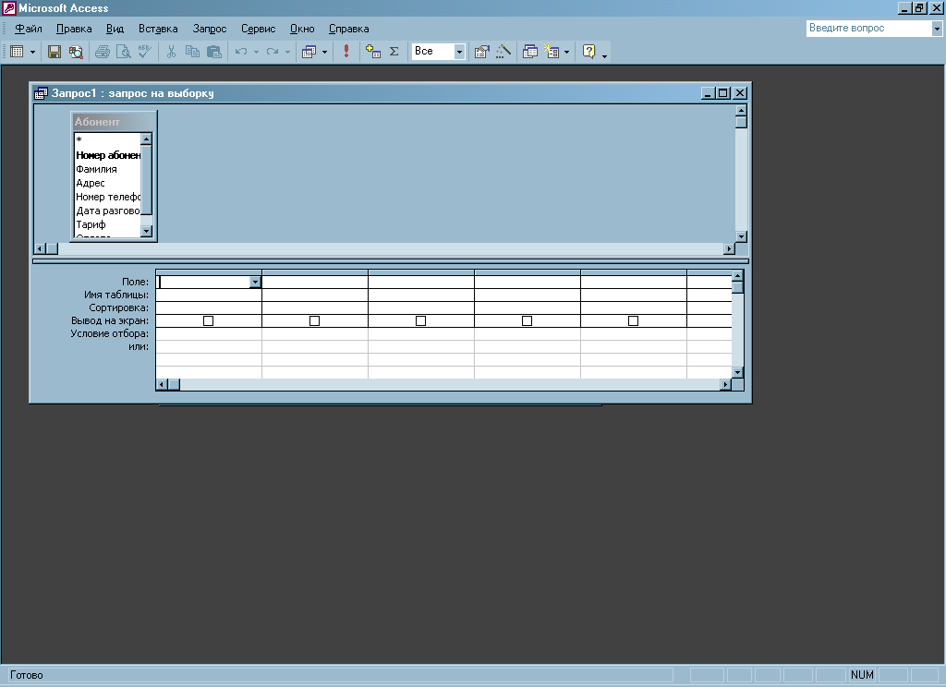This screenshot has height=687, width=946.
Task: Open the Поле dropdown in first column
Action: pyautogui.click(x=255, y=282)
